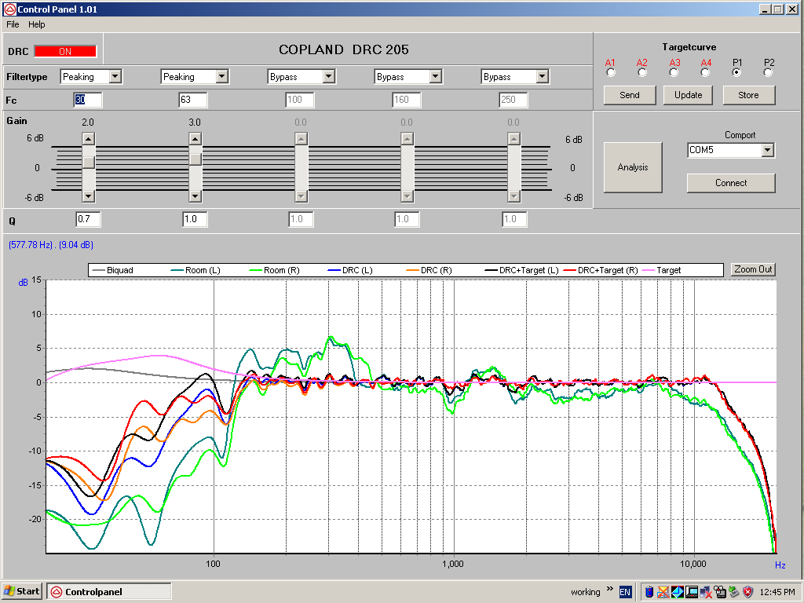Select the A4 target curve radio button
Viewport: 804px width, 603px height.
tap(706, 73)
